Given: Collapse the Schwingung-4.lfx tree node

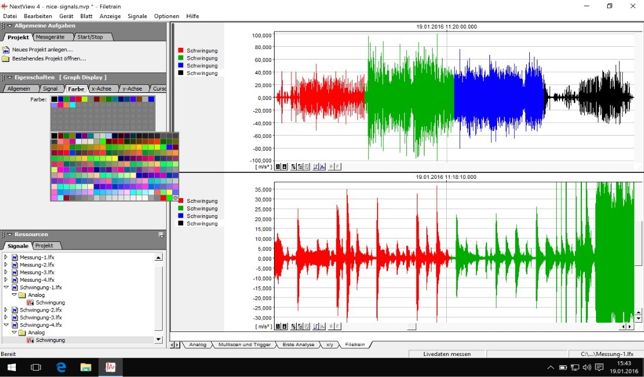Looking at the screenshot, I should pyautogui.click(x=6, y=325).
